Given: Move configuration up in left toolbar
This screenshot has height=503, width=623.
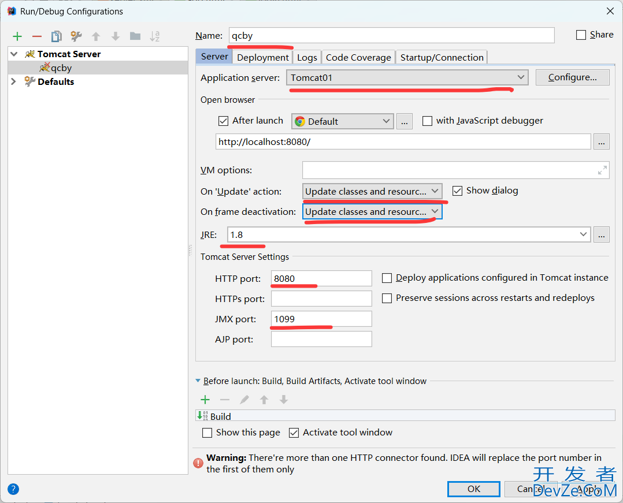Looking at the screenshot, I should [96, 36].
